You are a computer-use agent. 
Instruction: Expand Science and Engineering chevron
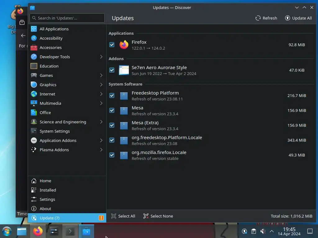click(101, 122)
